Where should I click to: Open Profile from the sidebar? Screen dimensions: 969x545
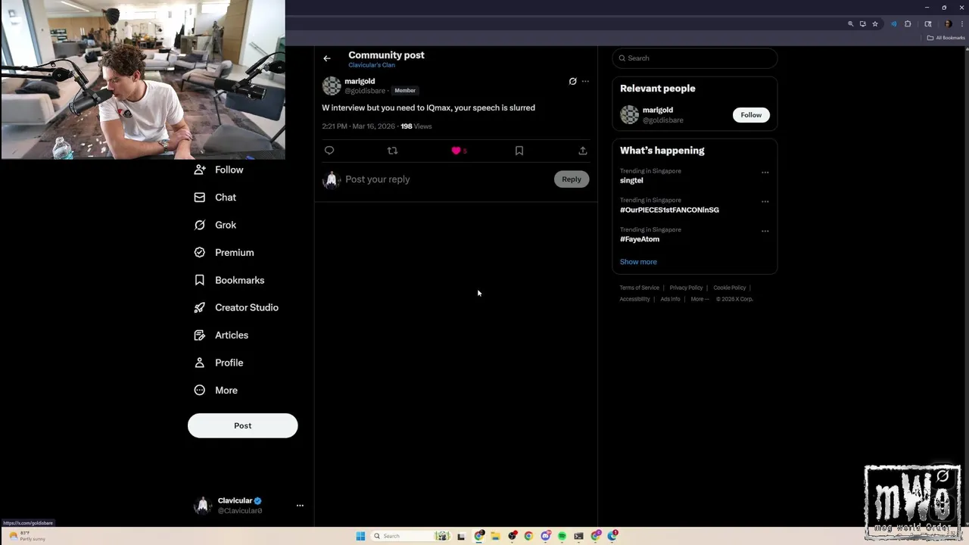coord(219,363)
